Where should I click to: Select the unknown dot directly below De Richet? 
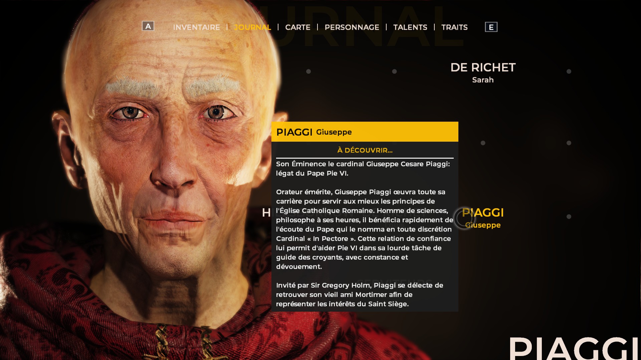[x=483, y=143]
